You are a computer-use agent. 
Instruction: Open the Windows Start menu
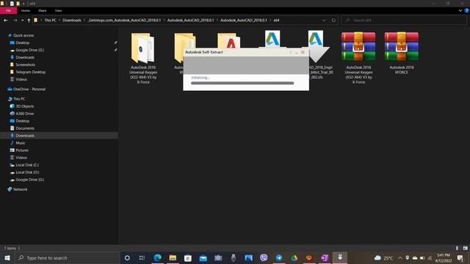(7, 257)
